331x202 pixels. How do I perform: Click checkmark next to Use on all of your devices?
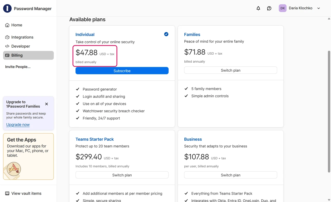click(x=78, y=104)
